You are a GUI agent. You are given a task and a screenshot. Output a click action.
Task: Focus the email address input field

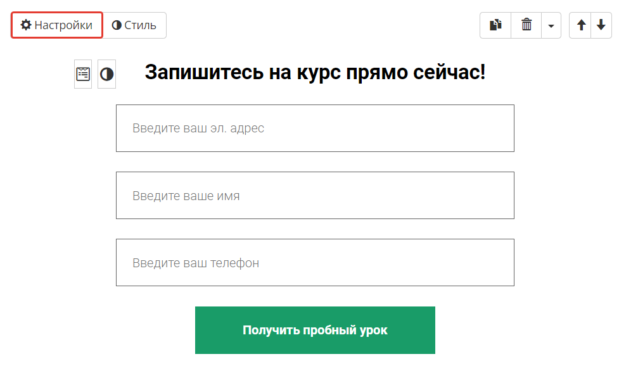click(x=315, y=128)
